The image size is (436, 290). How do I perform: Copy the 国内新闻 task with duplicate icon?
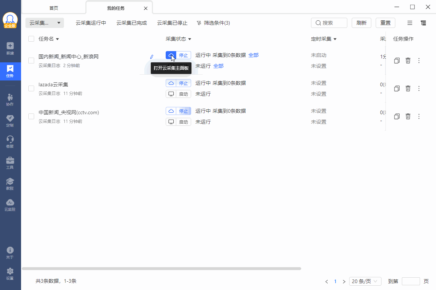coord(397,61)
